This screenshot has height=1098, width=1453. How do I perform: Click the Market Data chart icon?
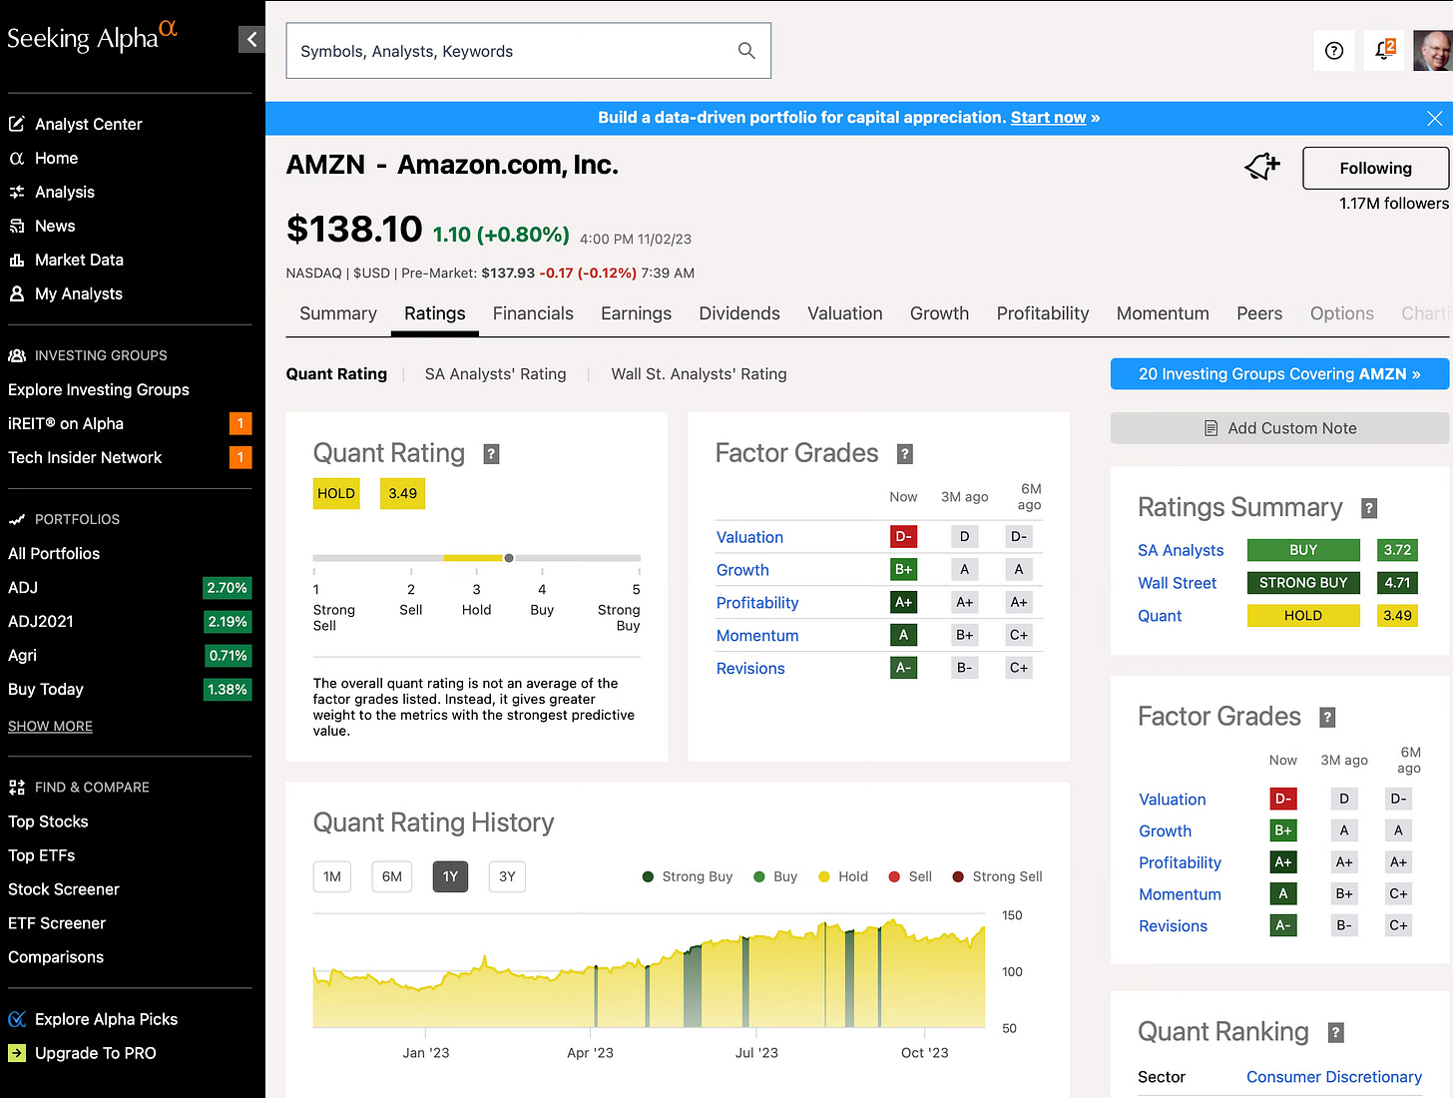(17, 260)
